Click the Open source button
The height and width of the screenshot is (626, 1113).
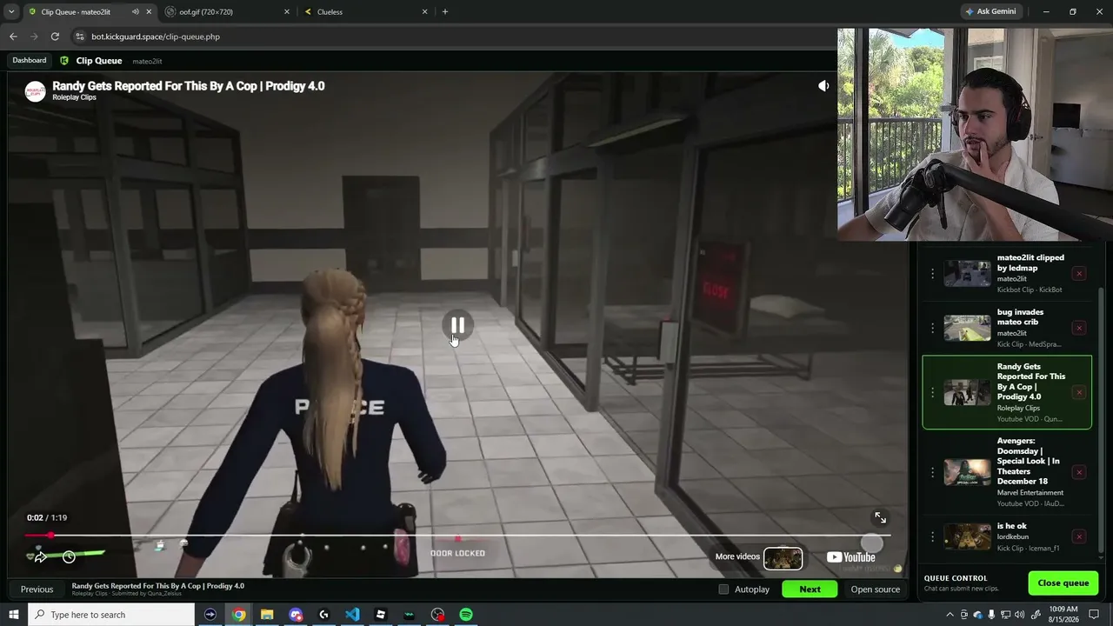click(875, 589)
